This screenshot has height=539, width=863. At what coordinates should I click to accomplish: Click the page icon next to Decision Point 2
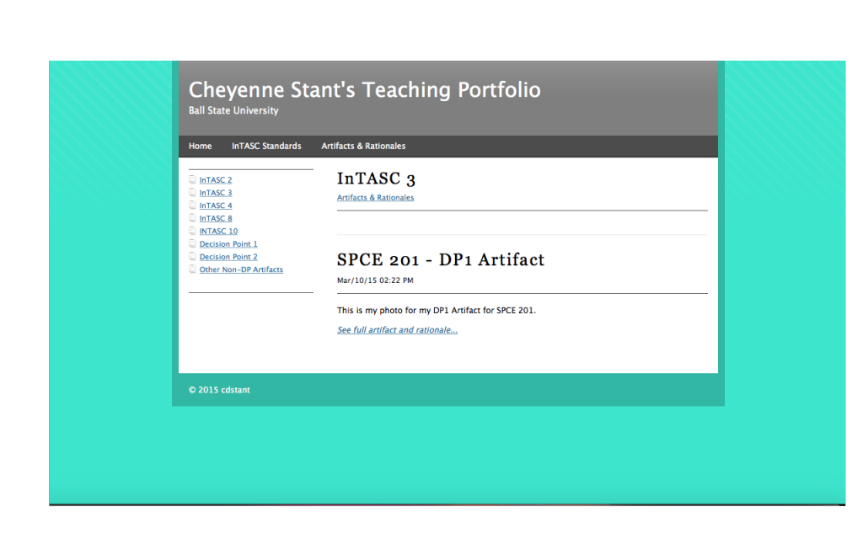tap(193, 257)
